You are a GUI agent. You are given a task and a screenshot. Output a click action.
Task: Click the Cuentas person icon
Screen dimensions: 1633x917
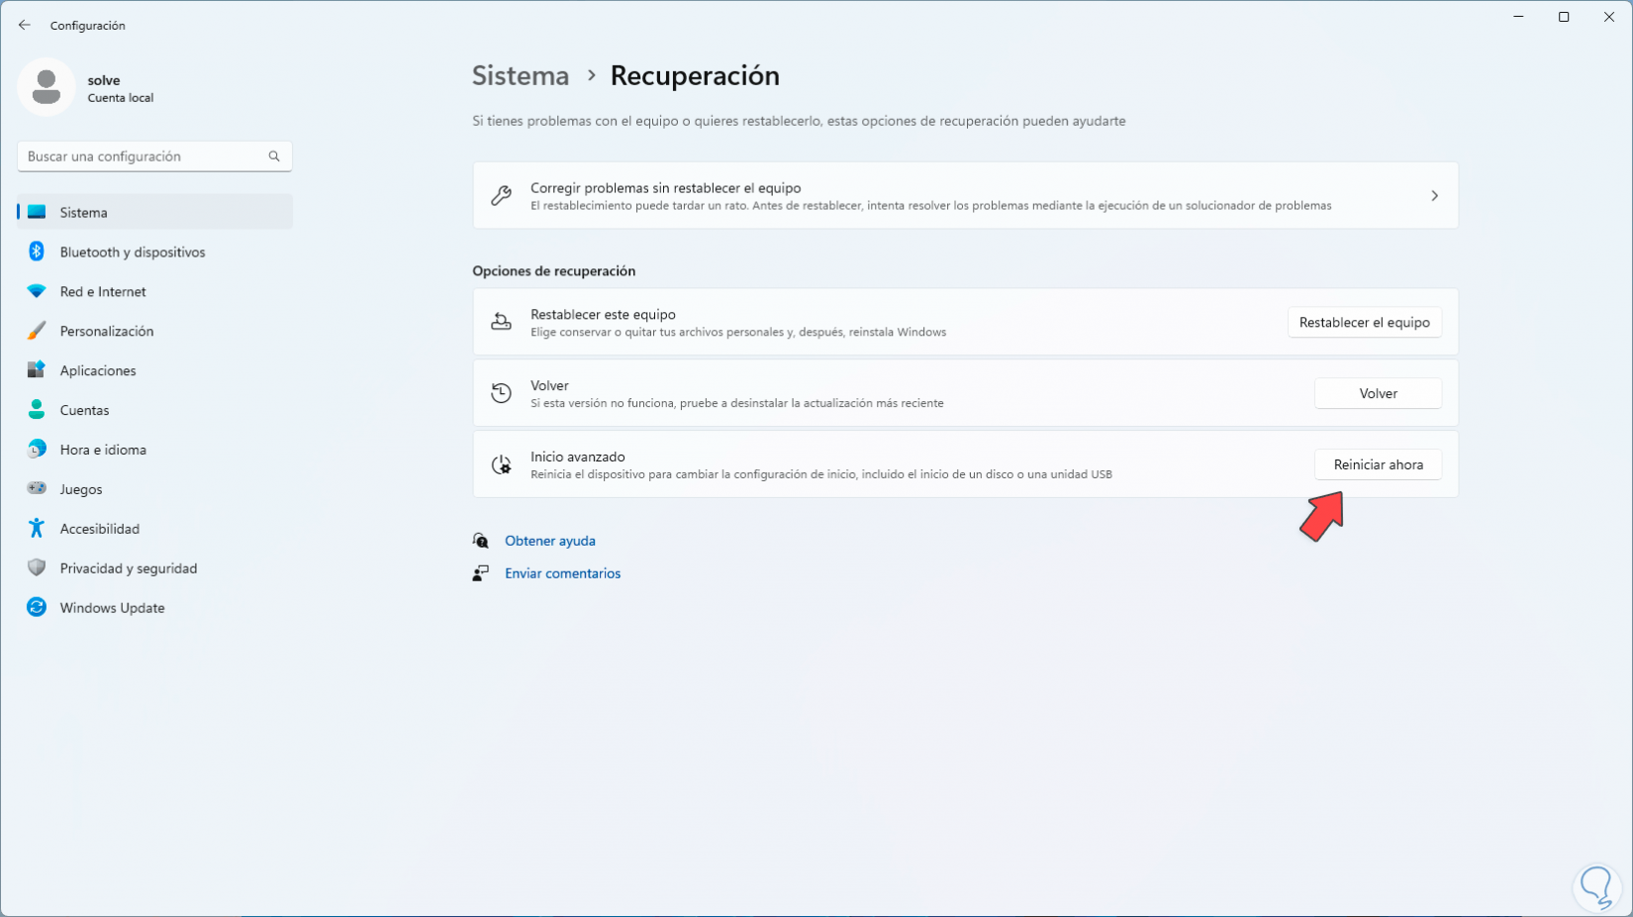pos(37,410)
